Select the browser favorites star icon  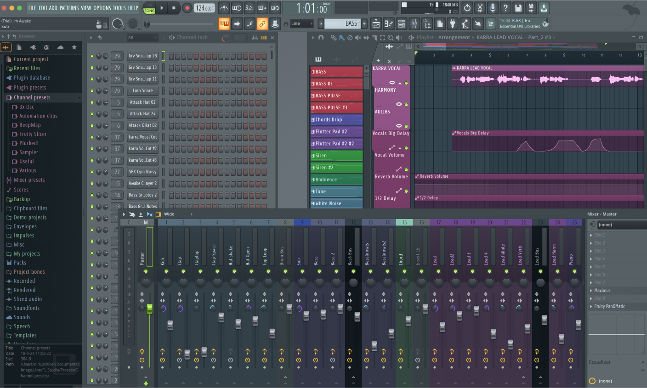(x=74, y=47)
